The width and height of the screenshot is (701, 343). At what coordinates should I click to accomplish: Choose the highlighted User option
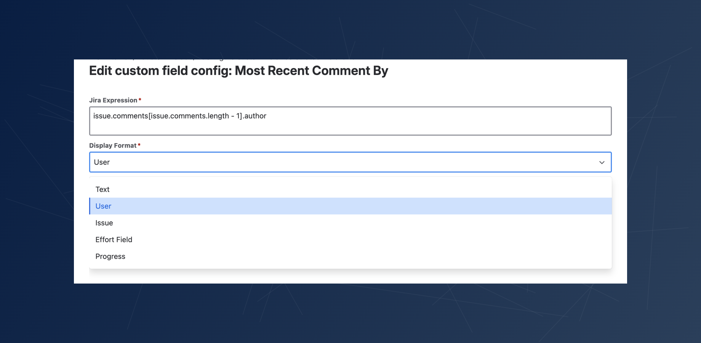coord(103,206)
